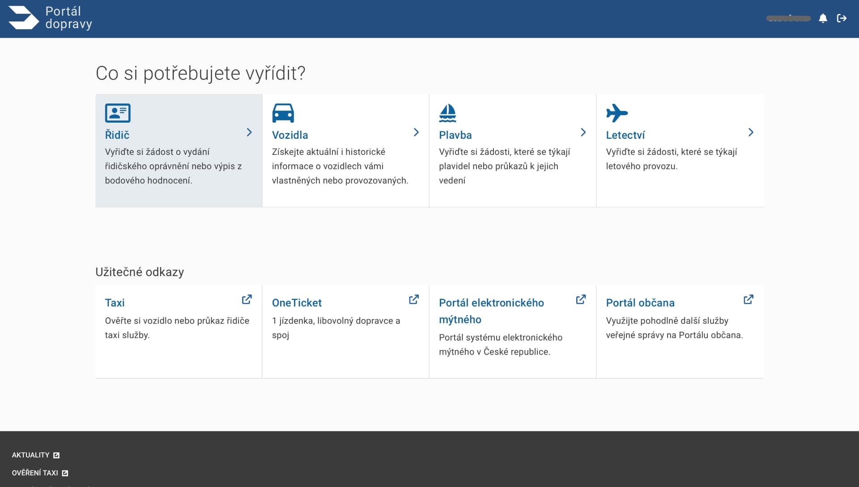The height and width of the screenshot is (487, 859).
Task: Click the logout icon in the header
Action: 842,18
